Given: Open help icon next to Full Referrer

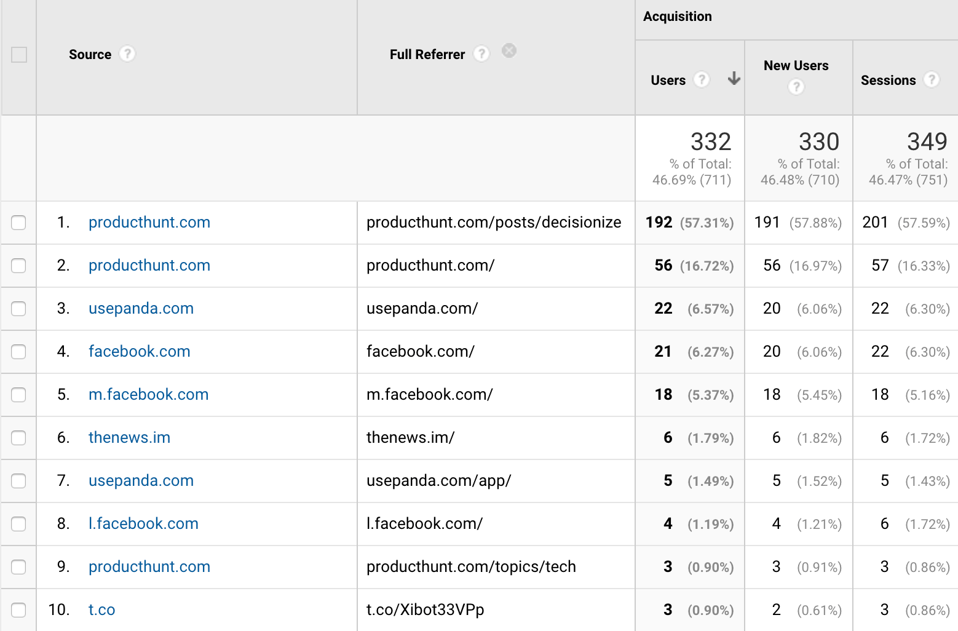Looking at the screenshot, I should click(x=481, y=54).
